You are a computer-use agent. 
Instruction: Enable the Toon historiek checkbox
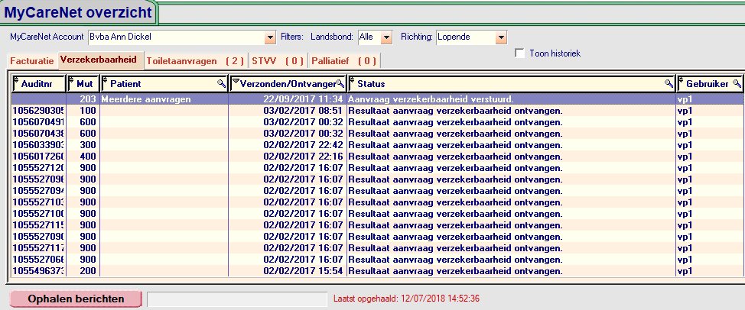[521, 53]
